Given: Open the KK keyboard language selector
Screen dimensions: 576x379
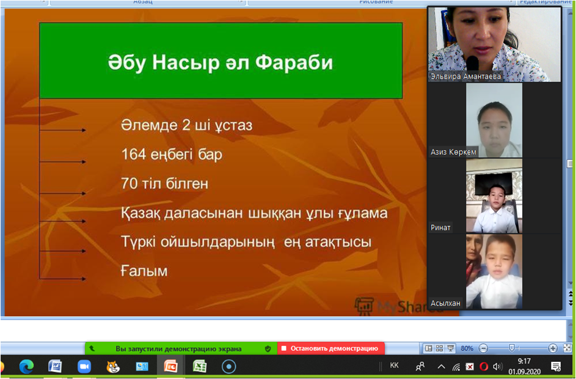Looking at the screenshot, I should [x=394, y=366].
